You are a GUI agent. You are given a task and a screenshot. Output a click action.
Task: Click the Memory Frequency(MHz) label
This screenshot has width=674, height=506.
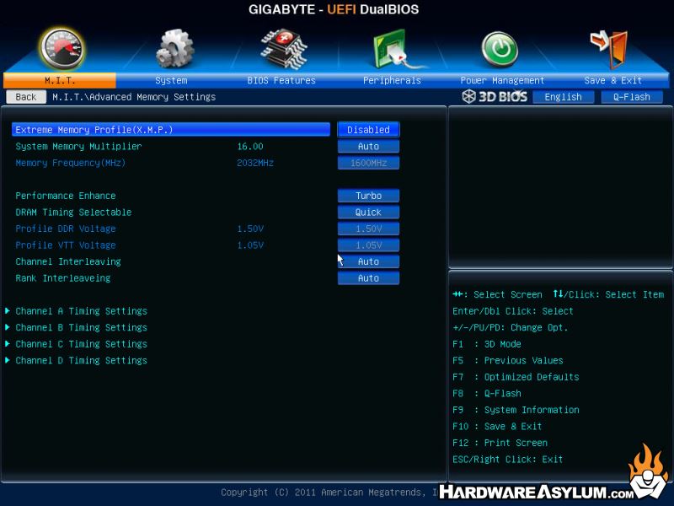point(71,163)
